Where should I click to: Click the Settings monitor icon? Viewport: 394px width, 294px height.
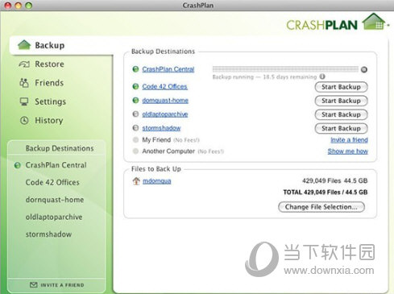tap(24, 101)
